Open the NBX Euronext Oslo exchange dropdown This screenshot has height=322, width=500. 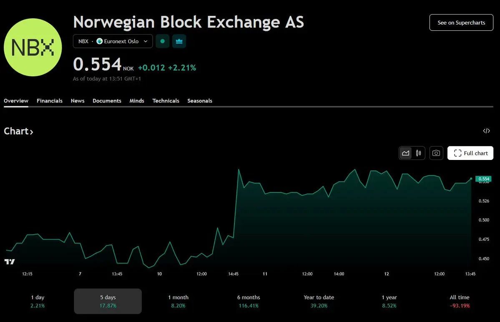113,41
